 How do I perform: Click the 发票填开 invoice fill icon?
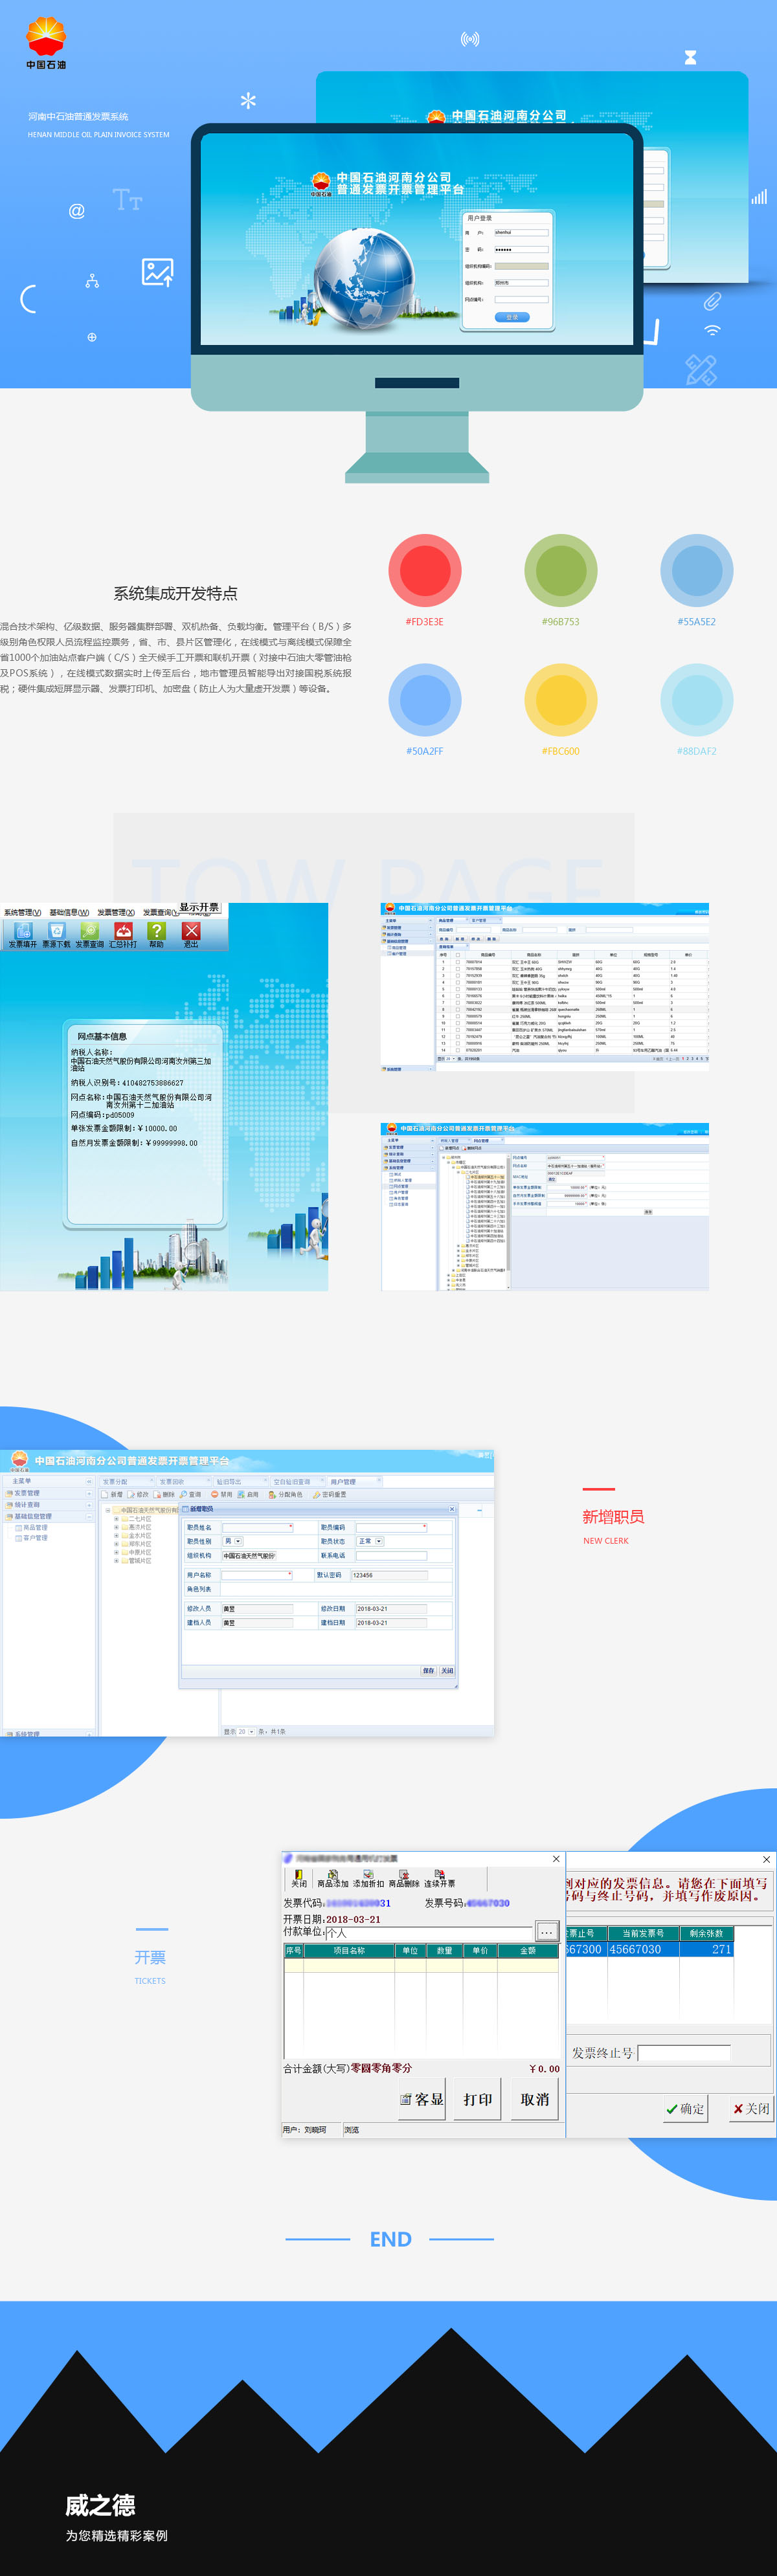point(22,934)
